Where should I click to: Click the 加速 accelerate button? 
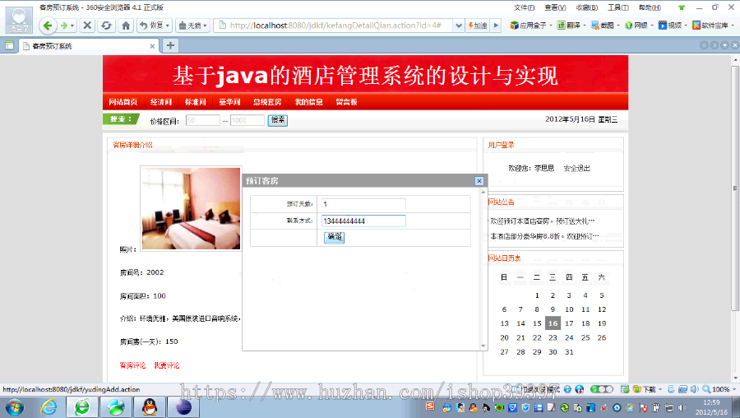coord(478,26)
